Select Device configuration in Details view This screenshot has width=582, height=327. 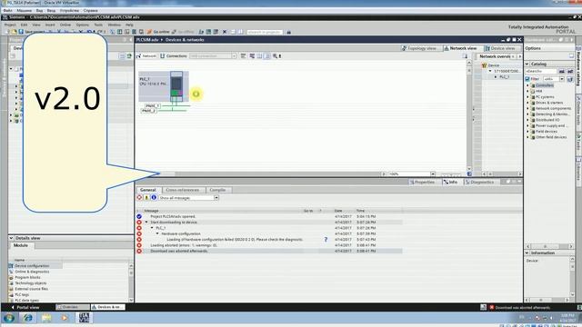tap(32, 266)
